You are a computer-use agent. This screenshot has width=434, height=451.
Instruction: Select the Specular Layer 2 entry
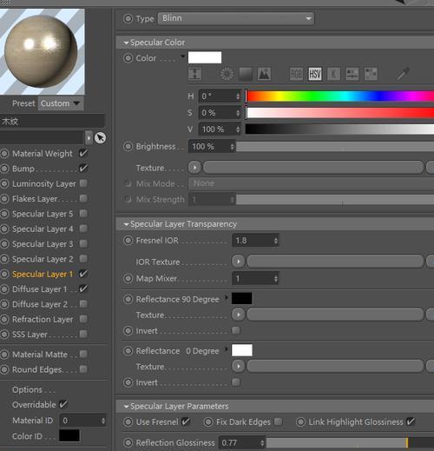point(43,259)
